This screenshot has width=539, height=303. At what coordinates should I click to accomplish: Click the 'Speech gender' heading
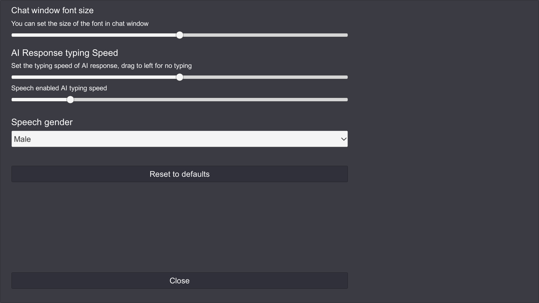click(42, 122)
